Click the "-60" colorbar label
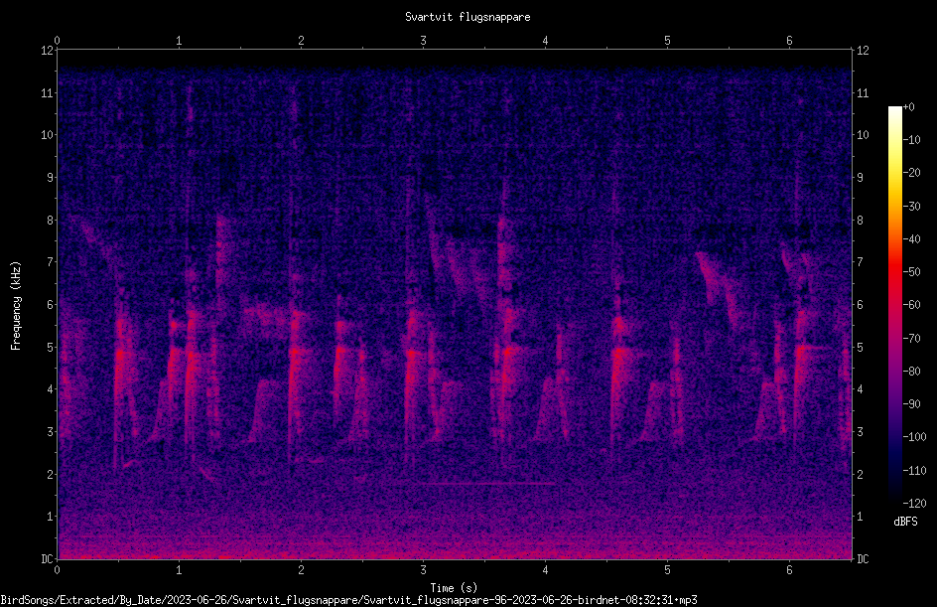The width and height of the screenshot is (937, 607). [x=911, y=305]
